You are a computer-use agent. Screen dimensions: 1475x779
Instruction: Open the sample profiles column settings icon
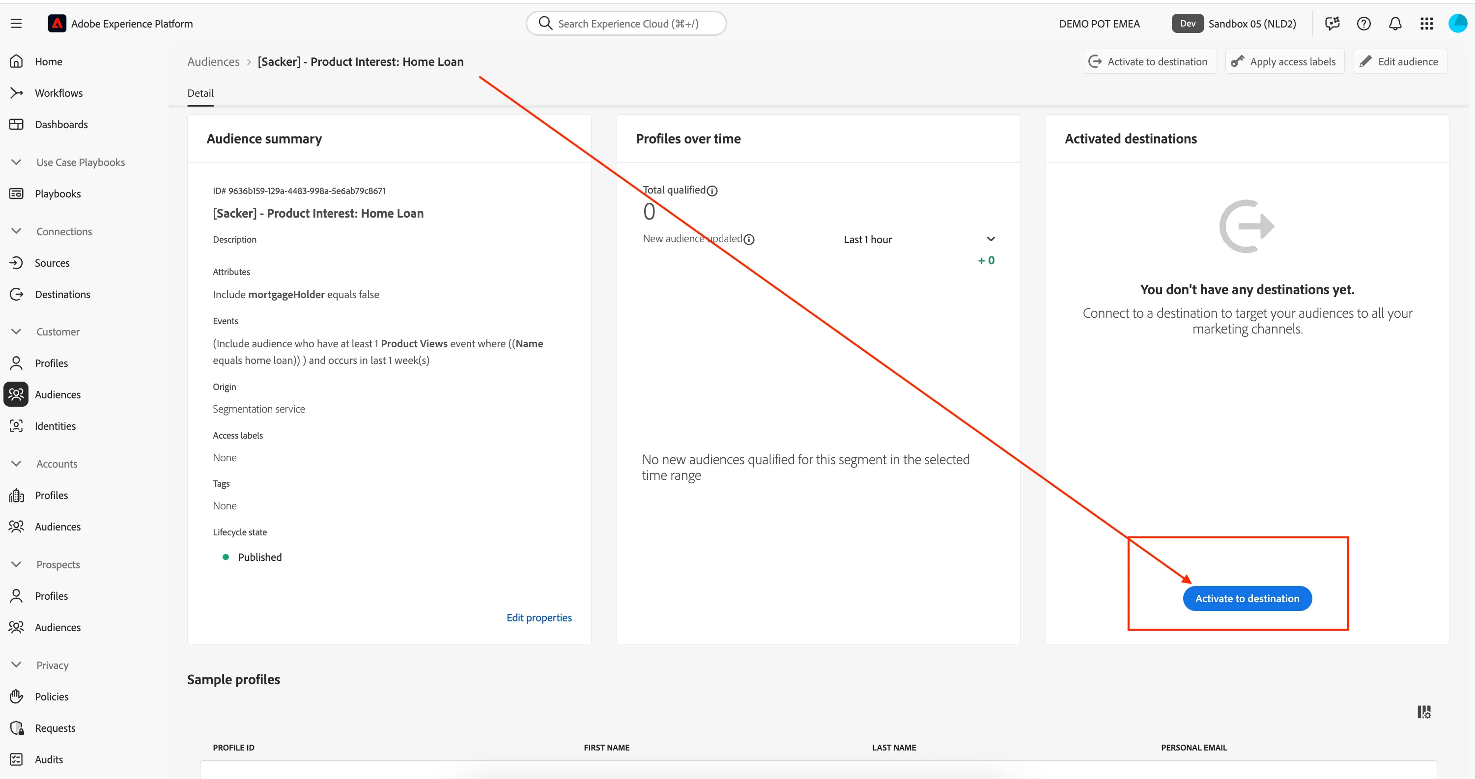click(x=1424, y=712)
